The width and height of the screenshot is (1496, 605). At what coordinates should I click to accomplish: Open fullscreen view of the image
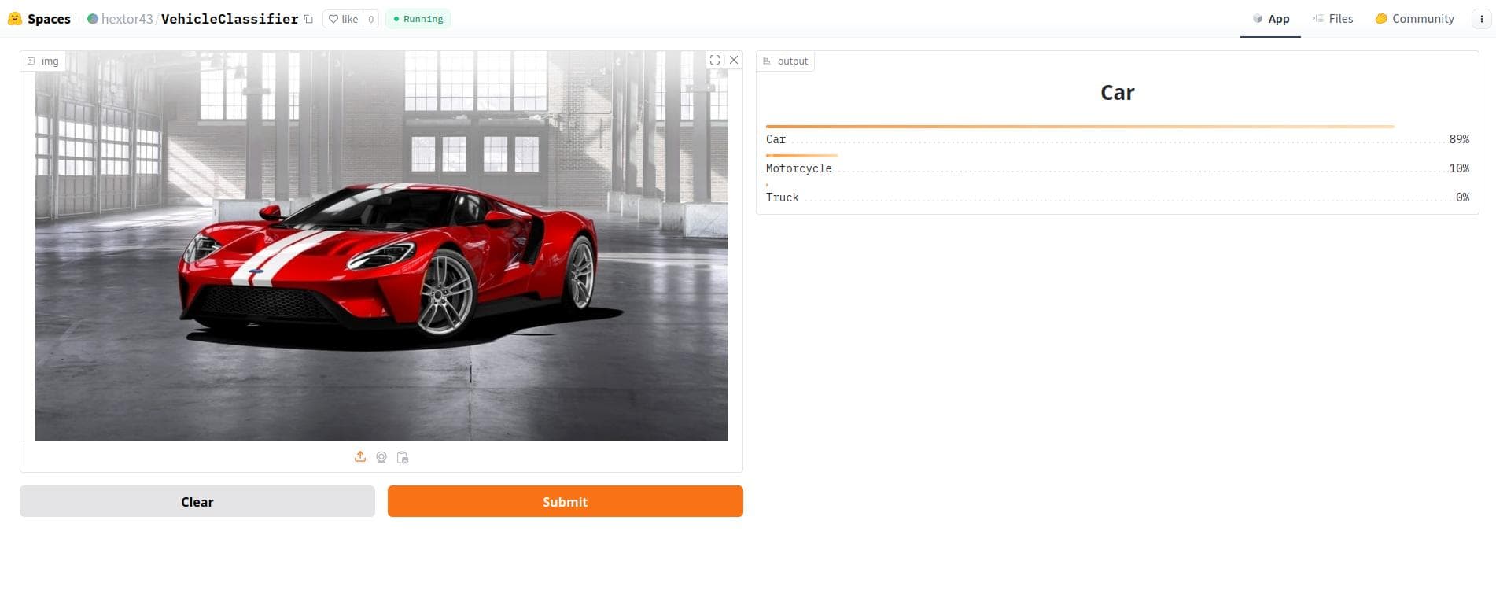coord(714,60)
